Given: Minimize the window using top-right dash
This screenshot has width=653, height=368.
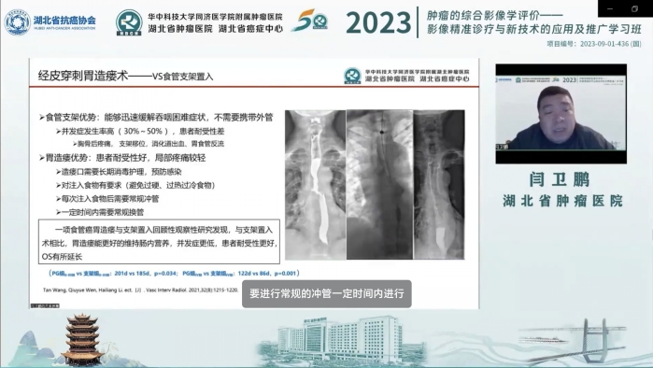Looking at the screenshot, I should tap(611, 8).
